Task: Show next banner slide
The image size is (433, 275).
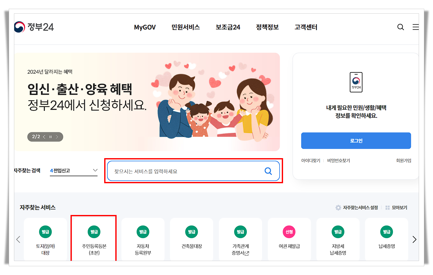Action: (57, 137)
